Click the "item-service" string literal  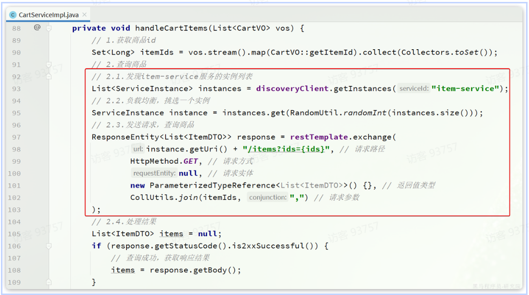pyautogui.click(x=465, y=88)
